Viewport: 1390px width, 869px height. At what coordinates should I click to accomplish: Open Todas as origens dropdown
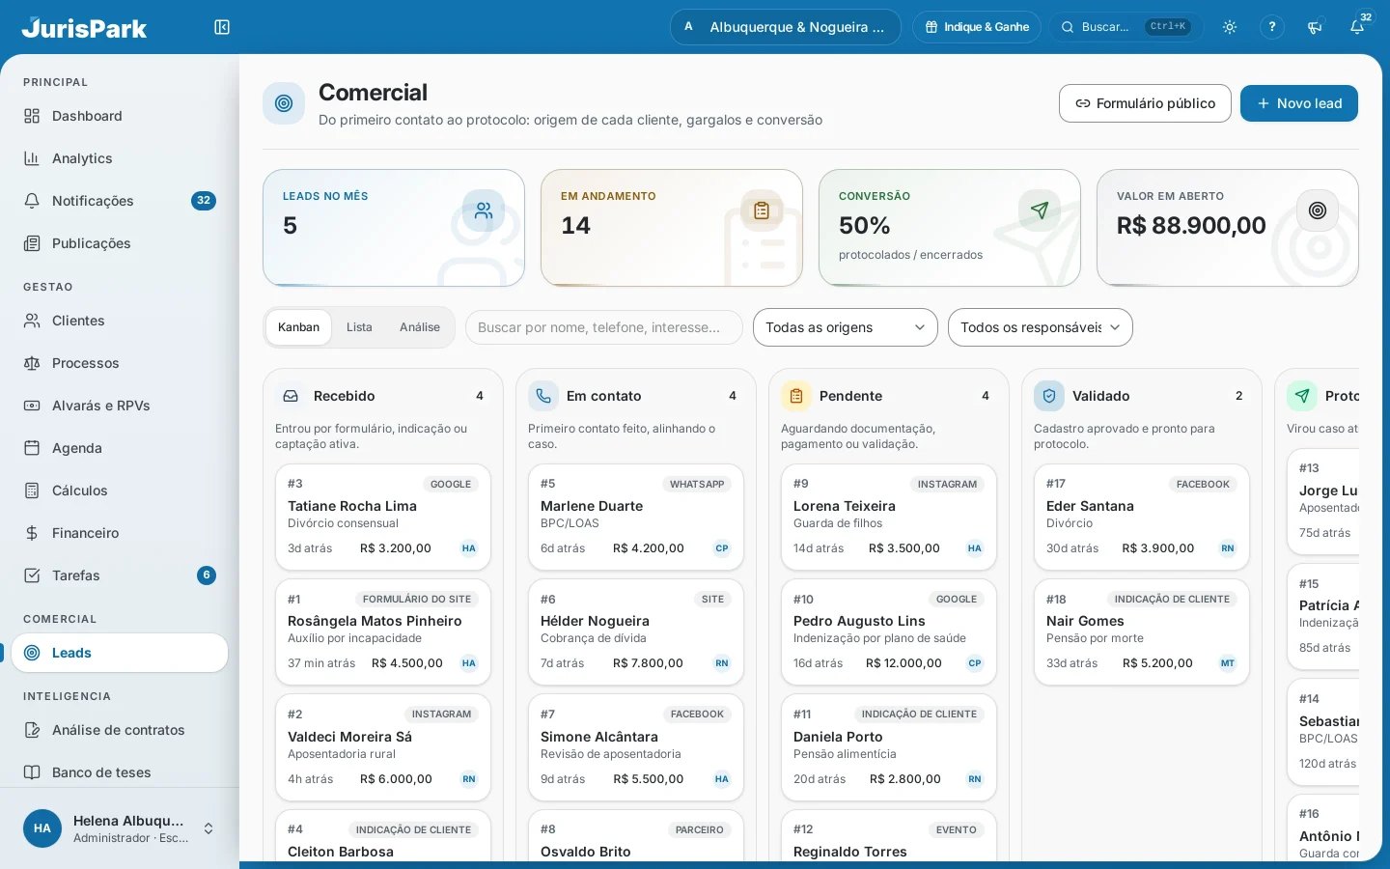pos(846,327)
